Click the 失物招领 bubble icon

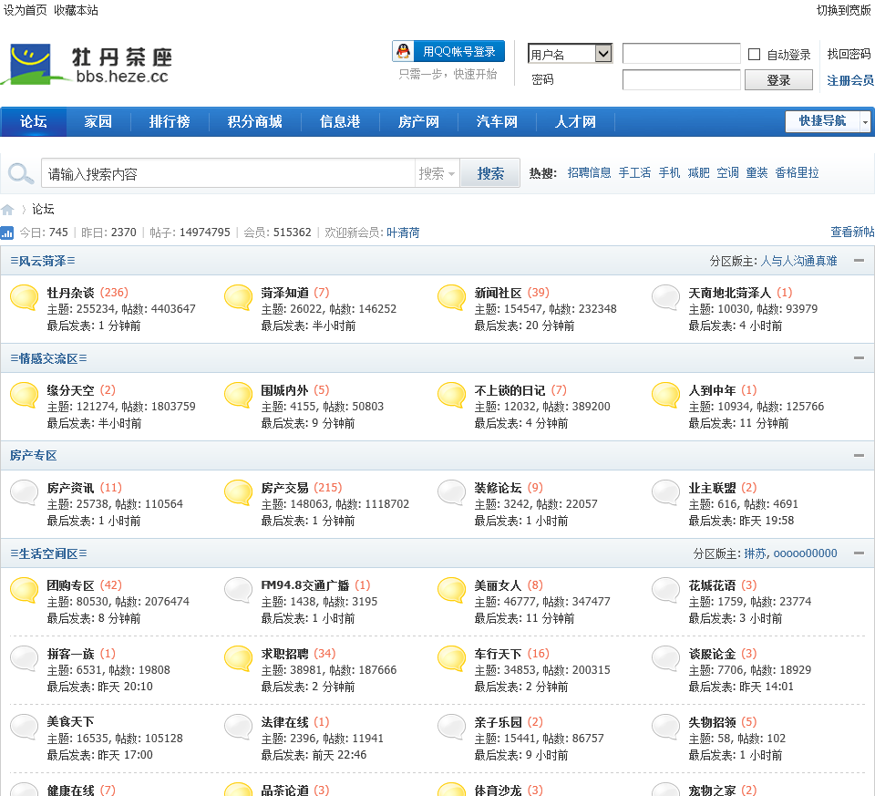click(x=666, y=727)
